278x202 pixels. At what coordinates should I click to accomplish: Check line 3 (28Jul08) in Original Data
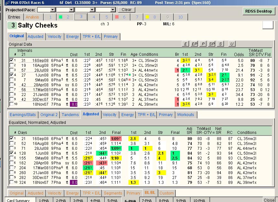[x=12, y=70]
